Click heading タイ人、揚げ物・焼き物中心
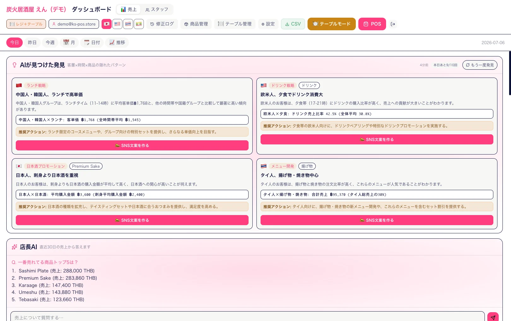The image size is (511, 321). pos(290,175)
